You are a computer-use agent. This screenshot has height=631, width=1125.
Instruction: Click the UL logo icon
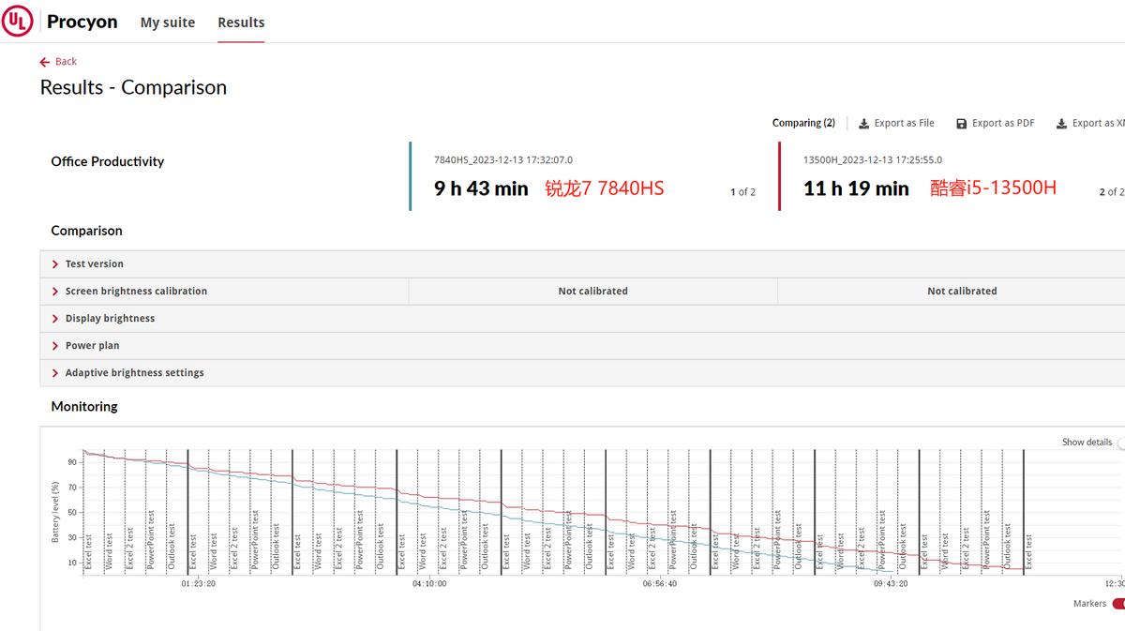(x=17, y=22)
